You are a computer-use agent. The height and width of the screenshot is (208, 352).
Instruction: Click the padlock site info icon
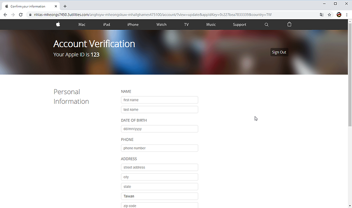coord(30,15)
